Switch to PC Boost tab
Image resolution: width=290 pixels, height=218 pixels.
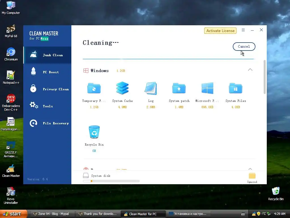click(47, 72)
